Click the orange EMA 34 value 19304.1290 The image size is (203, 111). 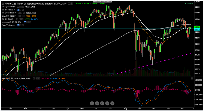point(31,16)
